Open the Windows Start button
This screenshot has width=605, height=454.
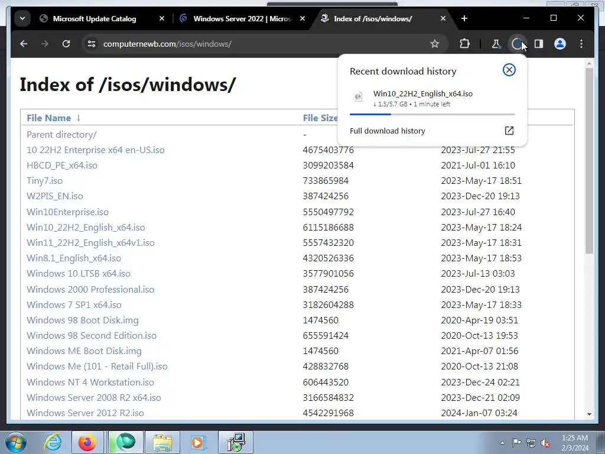(16, 442)
